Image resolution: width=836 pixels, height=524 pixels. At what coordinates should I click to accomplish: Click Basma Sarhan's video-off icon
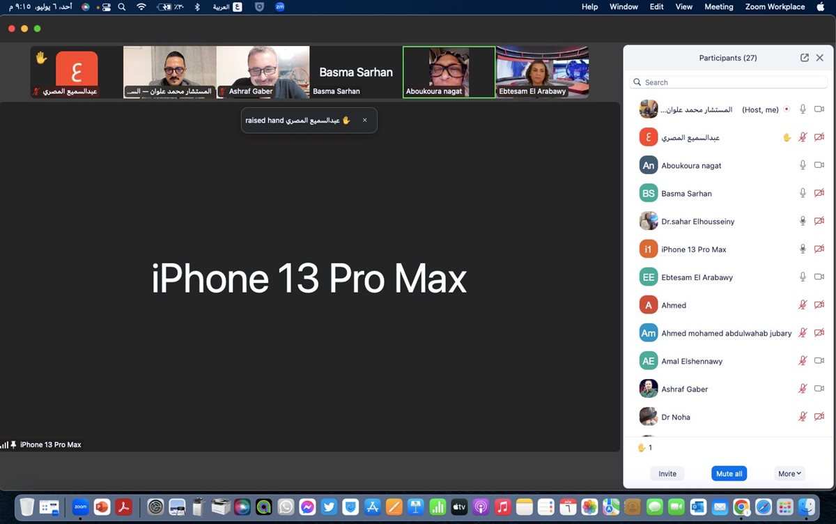pos(819,193)
